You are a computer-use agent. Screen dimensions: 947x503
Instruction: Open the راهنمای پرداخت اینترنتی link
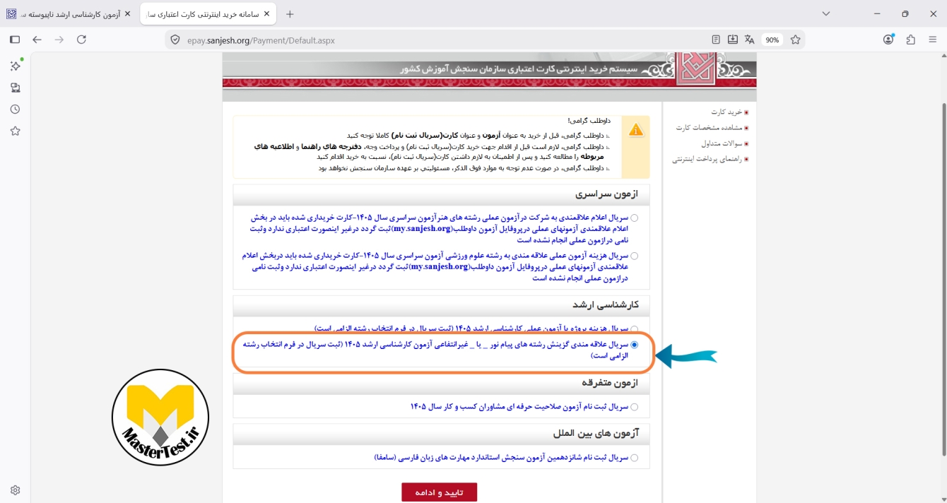click(706, 159)
